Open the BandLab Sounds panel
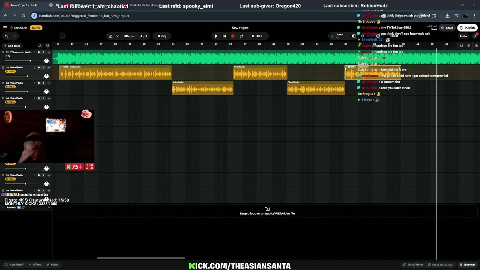 point(440,265)
